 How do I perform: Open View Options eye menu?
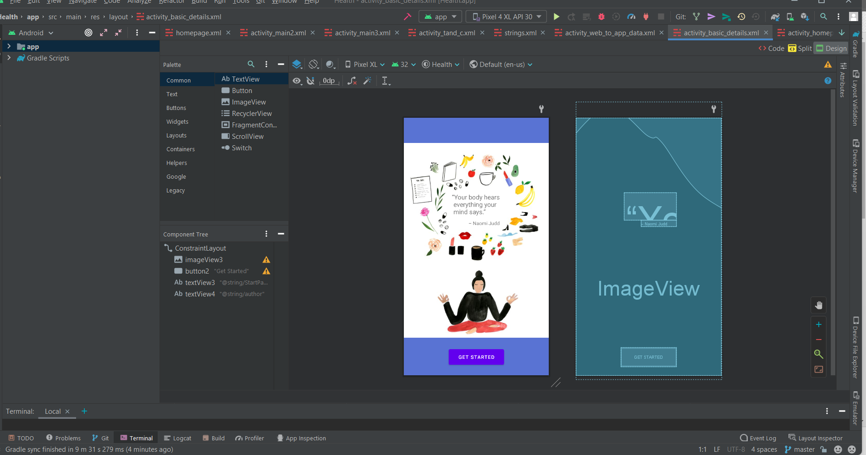point(297,81)
